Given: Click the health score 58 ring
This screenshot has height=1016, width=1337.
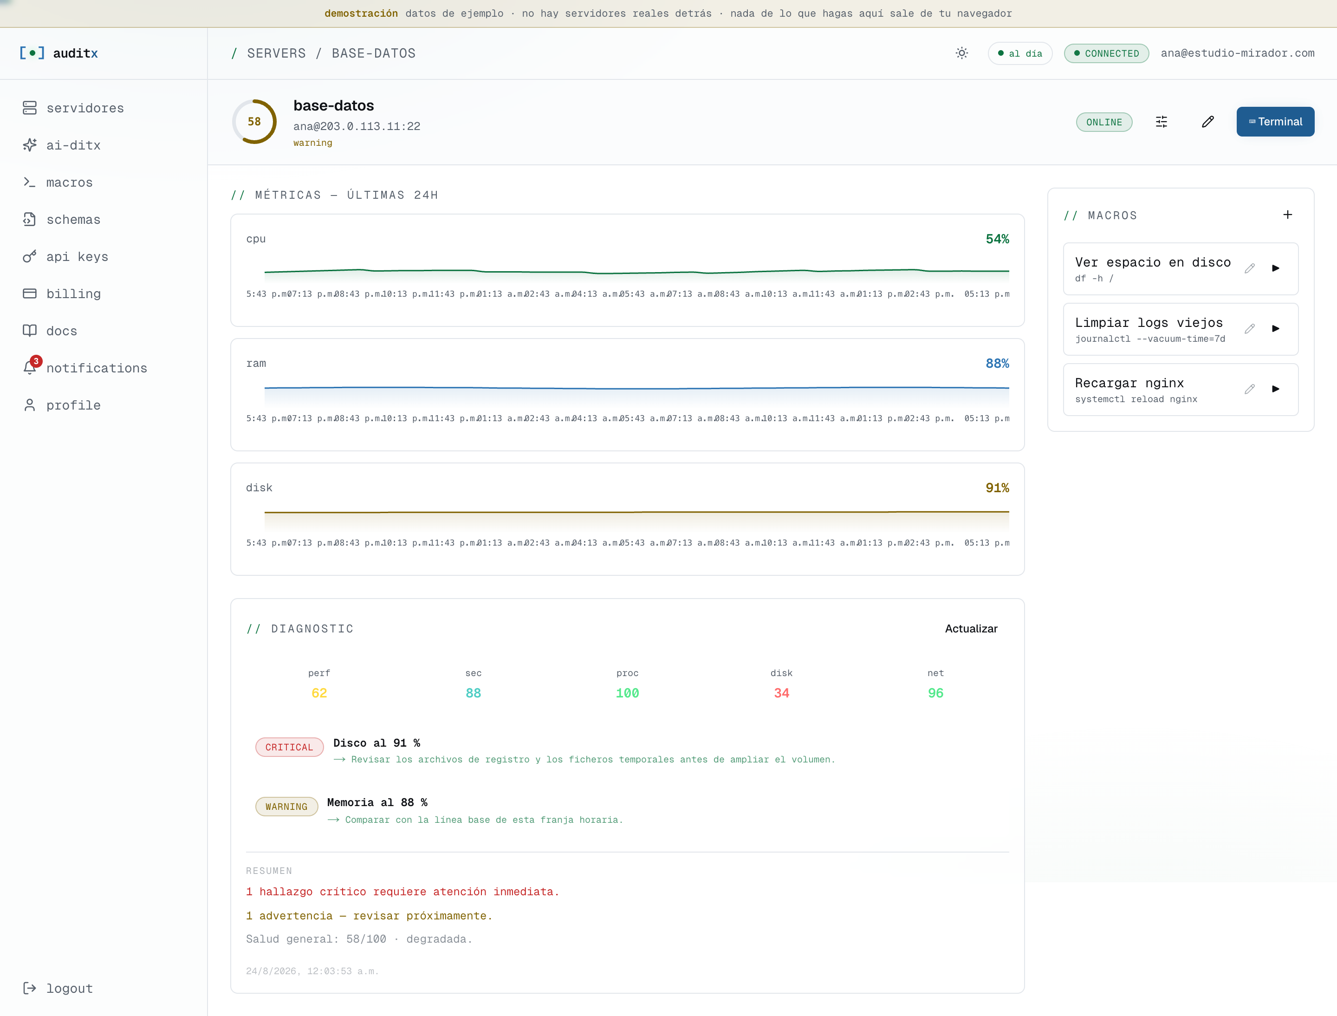Looking at the screenshot, I should [254, 122].
